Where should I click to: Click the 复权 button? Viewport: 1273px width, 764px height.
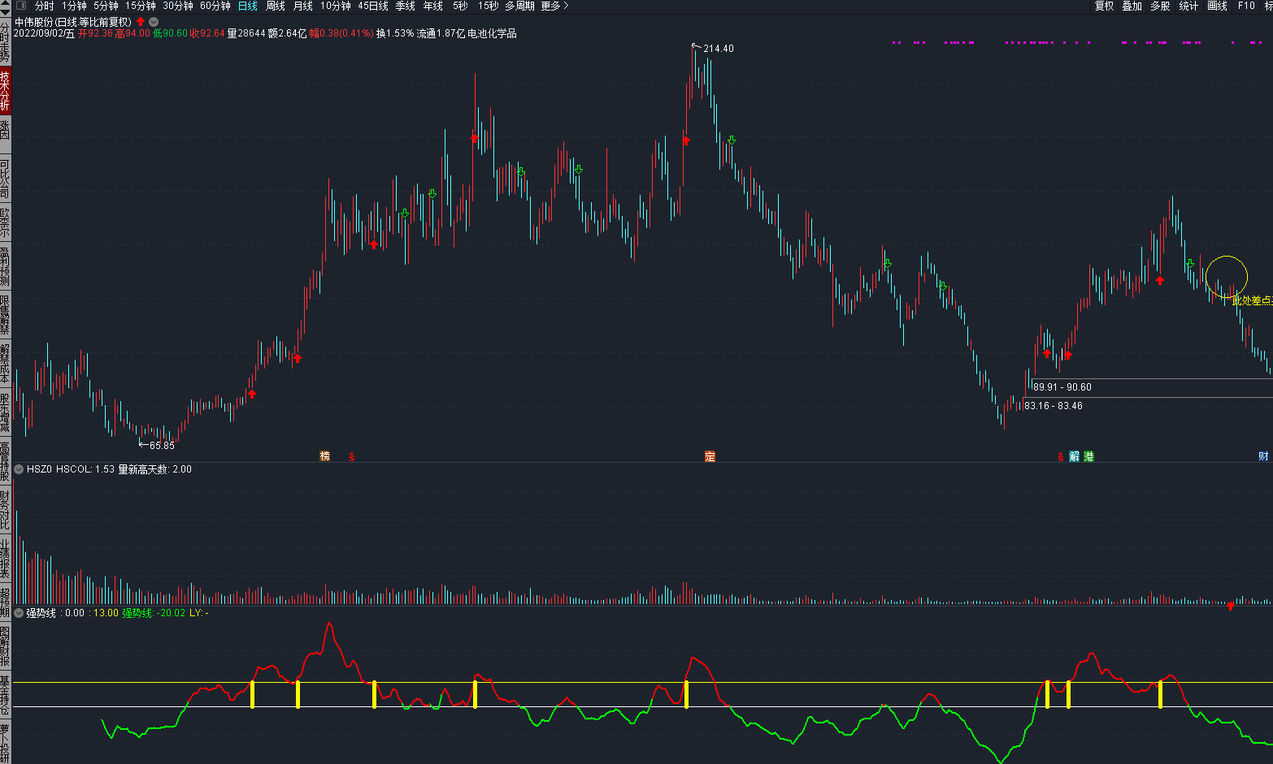[x=1105, y=6]
